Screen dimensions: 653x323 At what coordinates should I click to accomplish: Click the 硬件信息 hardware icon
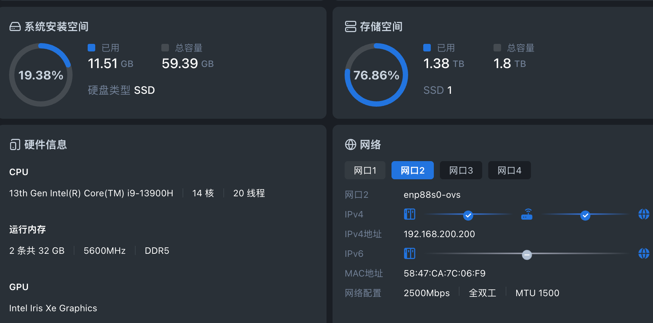pyautogui.click(x=15, y=144)
